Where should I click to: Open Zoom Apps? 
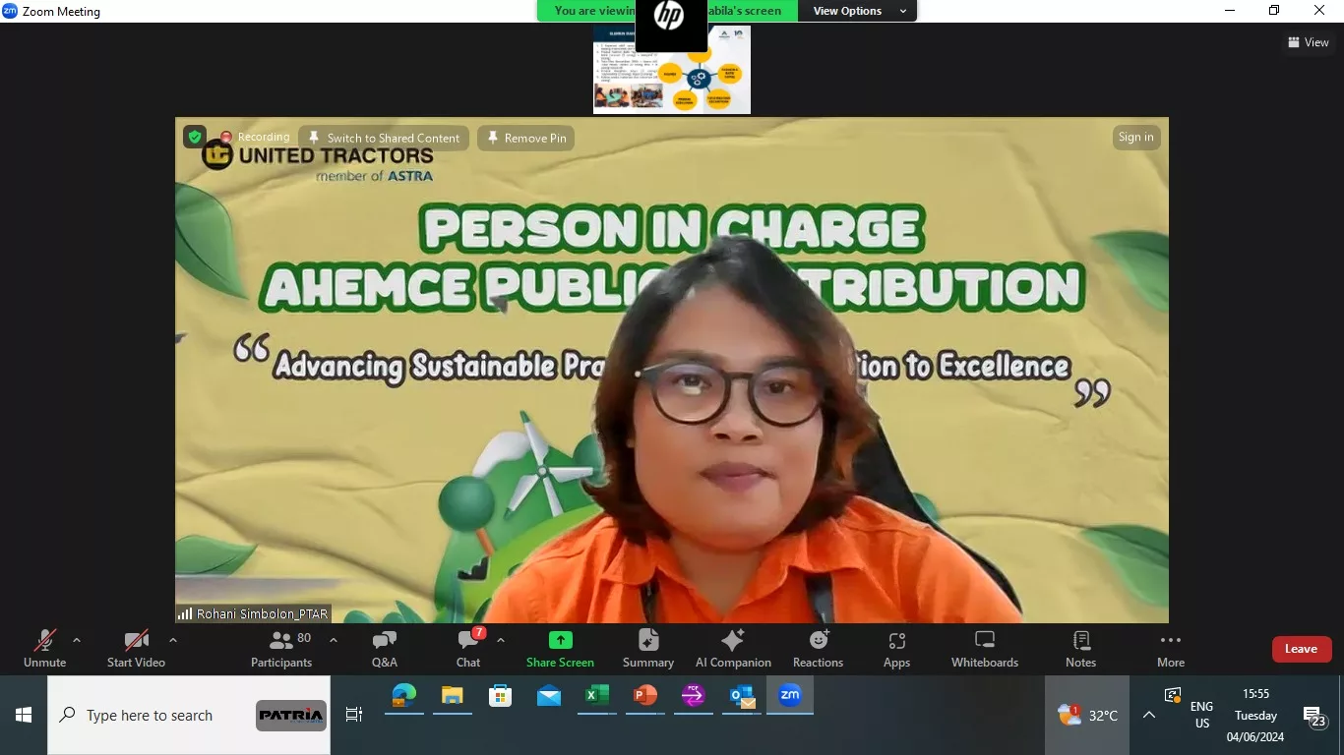pyautogui.click(x=896, y=649)
